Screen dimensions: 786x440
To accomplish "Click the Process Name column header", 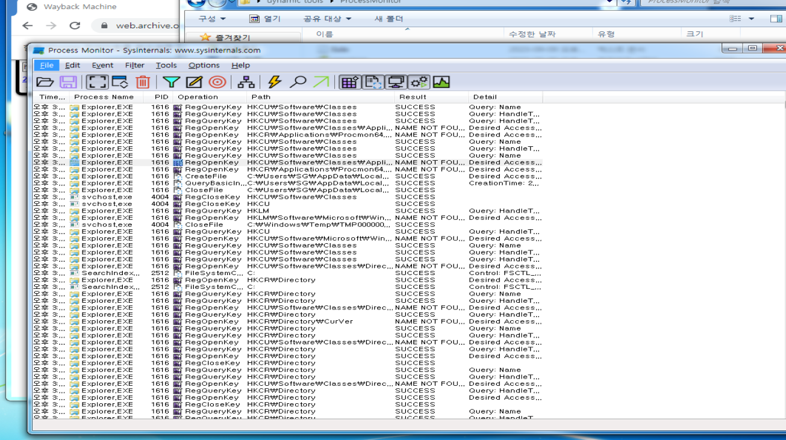I will (x=106, y=97).
